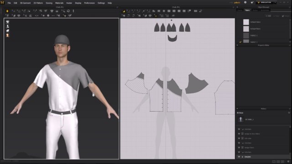
Task: Select the 3D state avatar thumbnail in History
Action: [240, 119]
